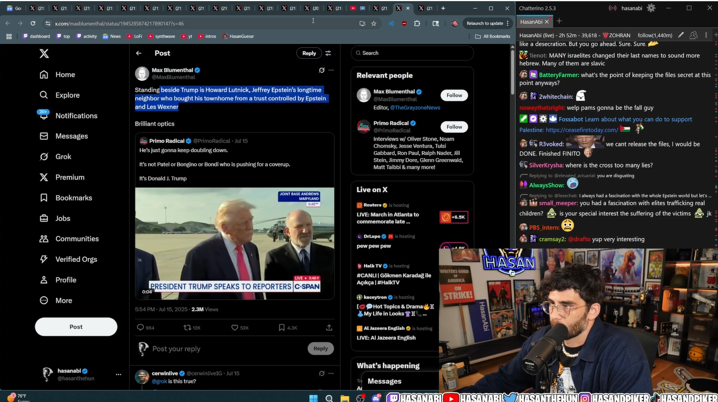718x402 pixels.
Task: Open Chatterino moderation sword icon
Action: (x=681, y=35)
